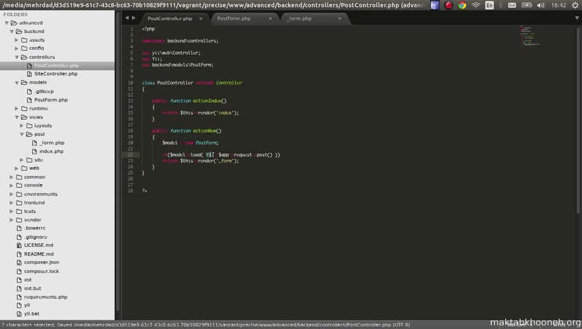The image size is (582, 329).
Task: Open the mail envelope indicator
Action: coord(512,5)
